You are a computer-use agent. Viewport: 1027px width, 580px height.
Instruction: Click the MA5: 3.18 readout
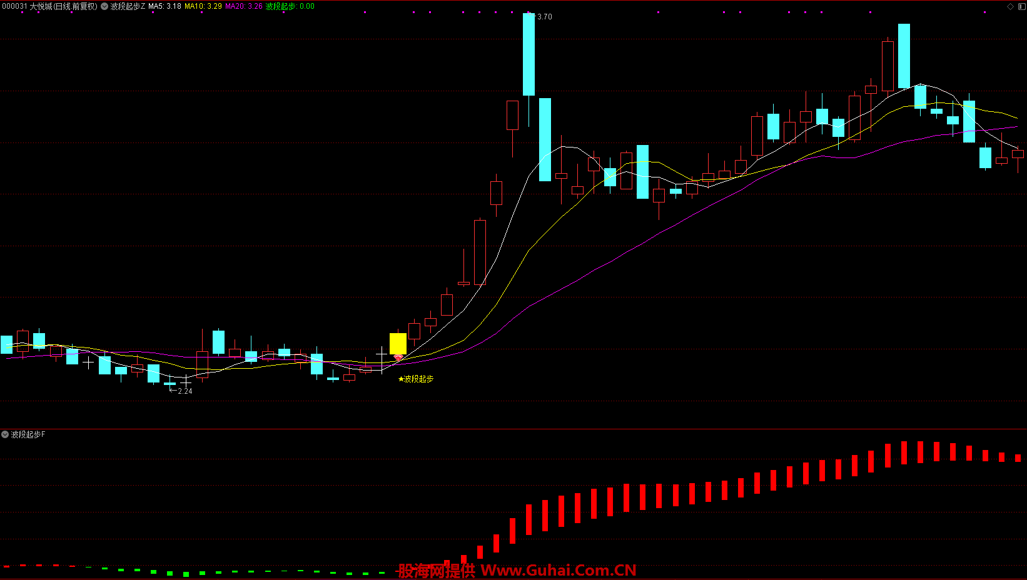(164, 6)
